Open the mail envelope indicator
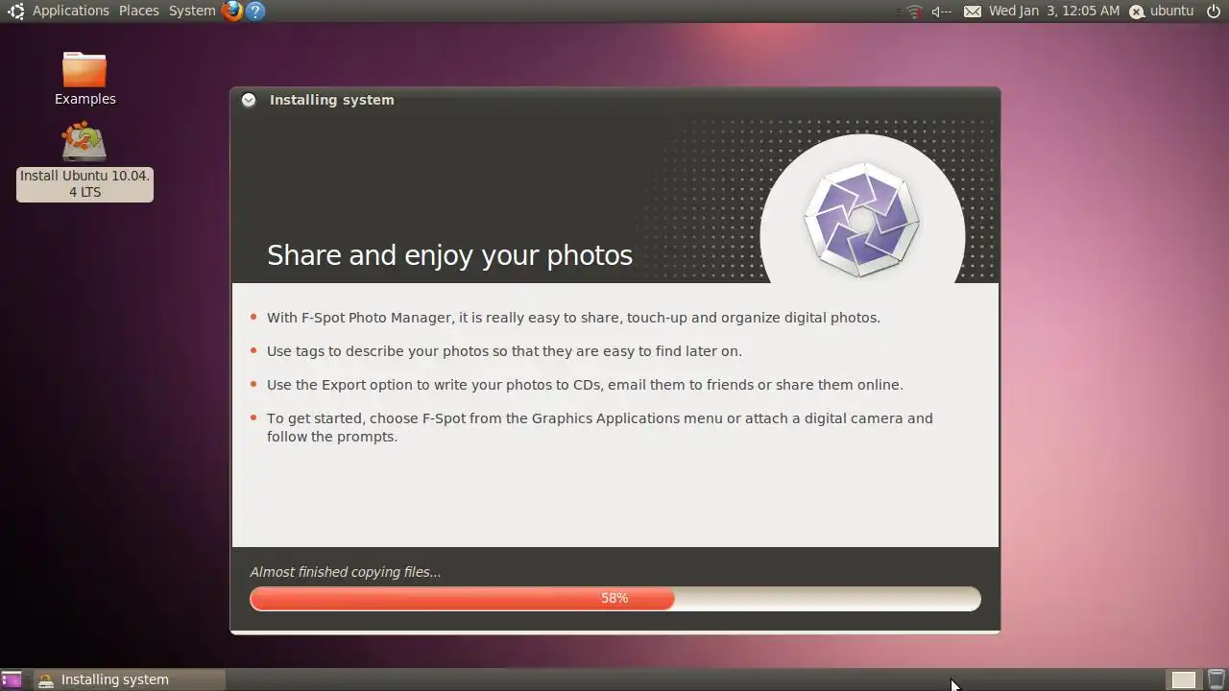The width and height of the screenshot is (1229, 691). click(973, 12)
